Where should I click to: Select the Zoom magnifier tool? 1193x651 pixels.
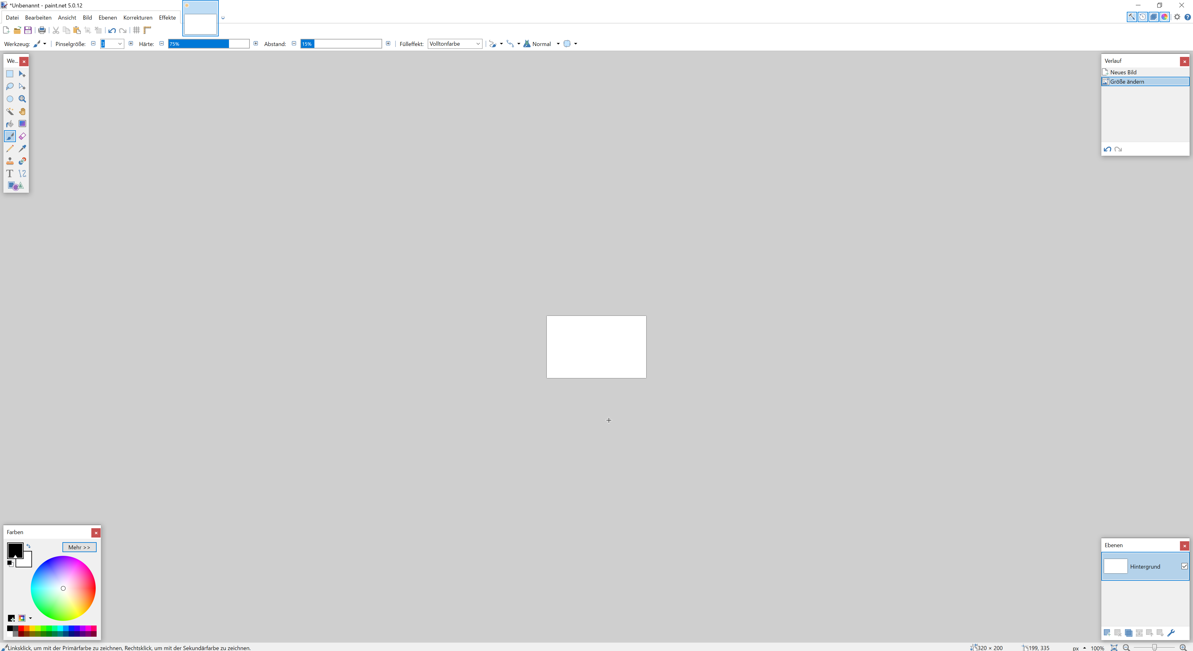coord(22,99)
